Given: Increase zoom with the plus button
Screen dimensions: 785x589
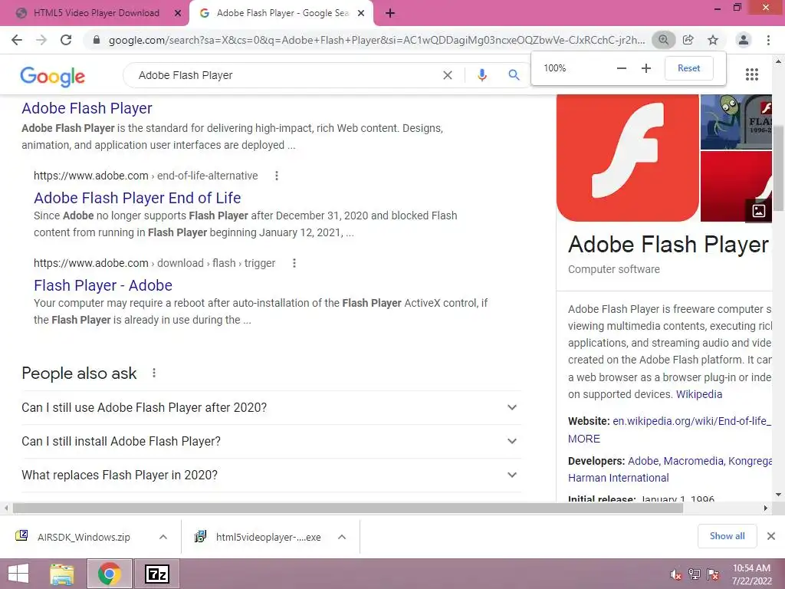Looking at the screenshot, I should [x=646, y=68].
